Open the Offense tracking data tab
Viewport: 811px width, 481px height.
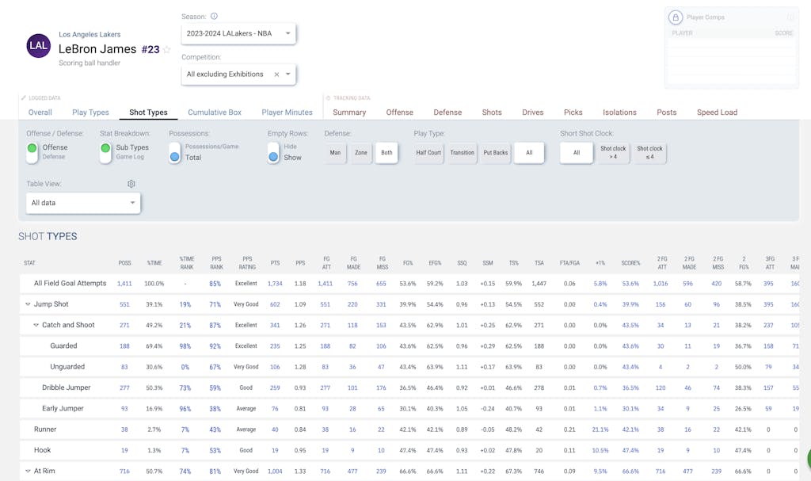pos(399,113)
